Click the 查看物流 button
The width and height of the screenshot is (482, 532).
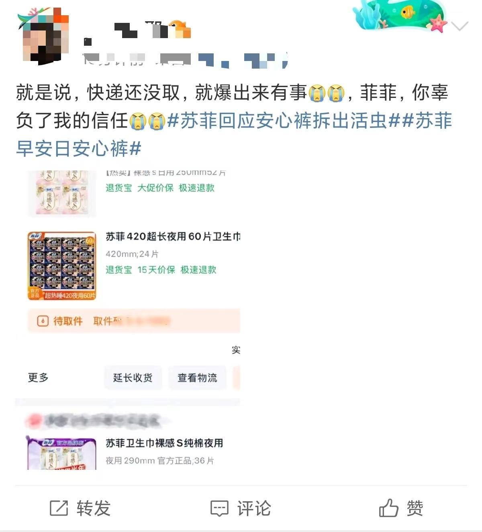pyautogui.click(x=197, y=378)
